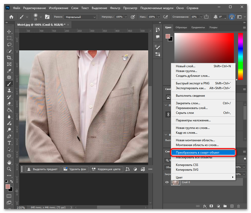
Task: Toggle the brush settings panel
Action: 47,17
